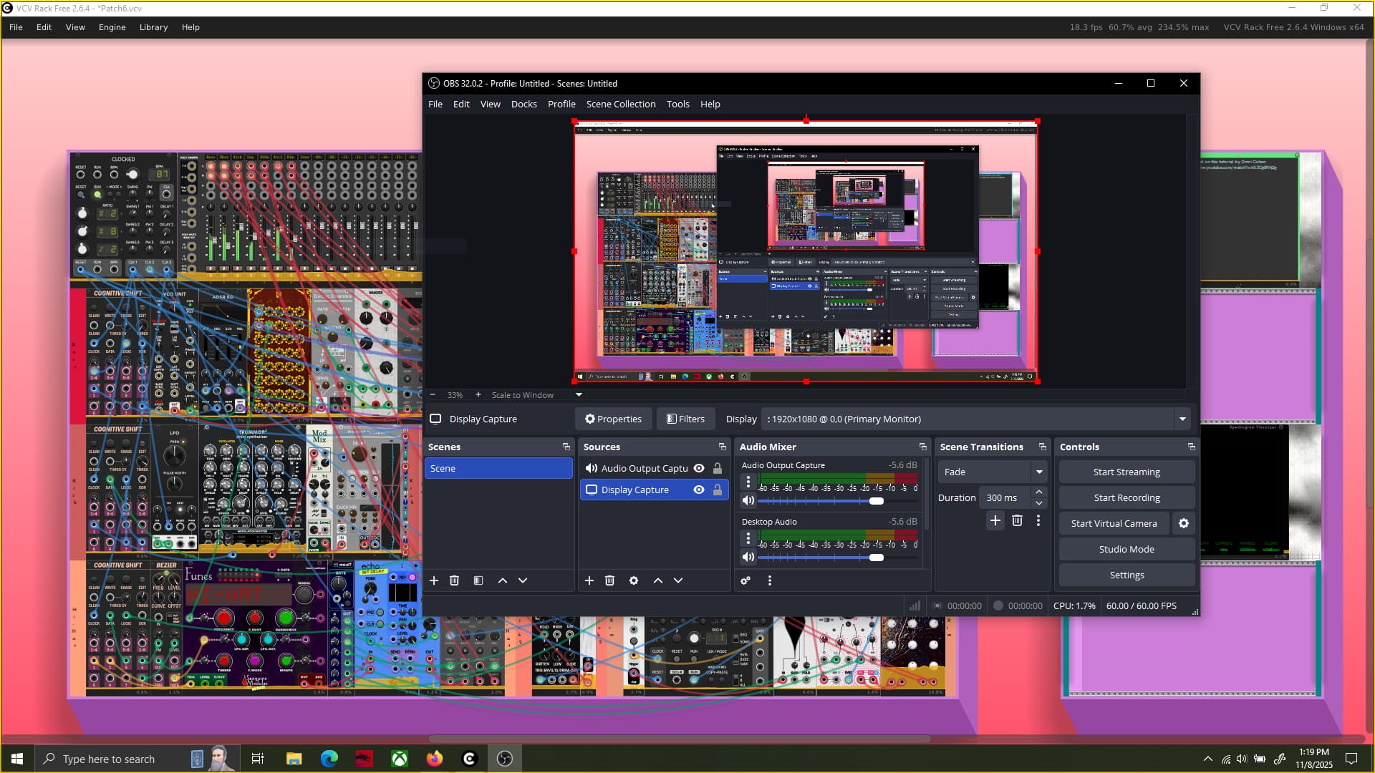1375x773 pixels.
Task: Open VCV Rack Library menu
Action: (x=153, y=27)
